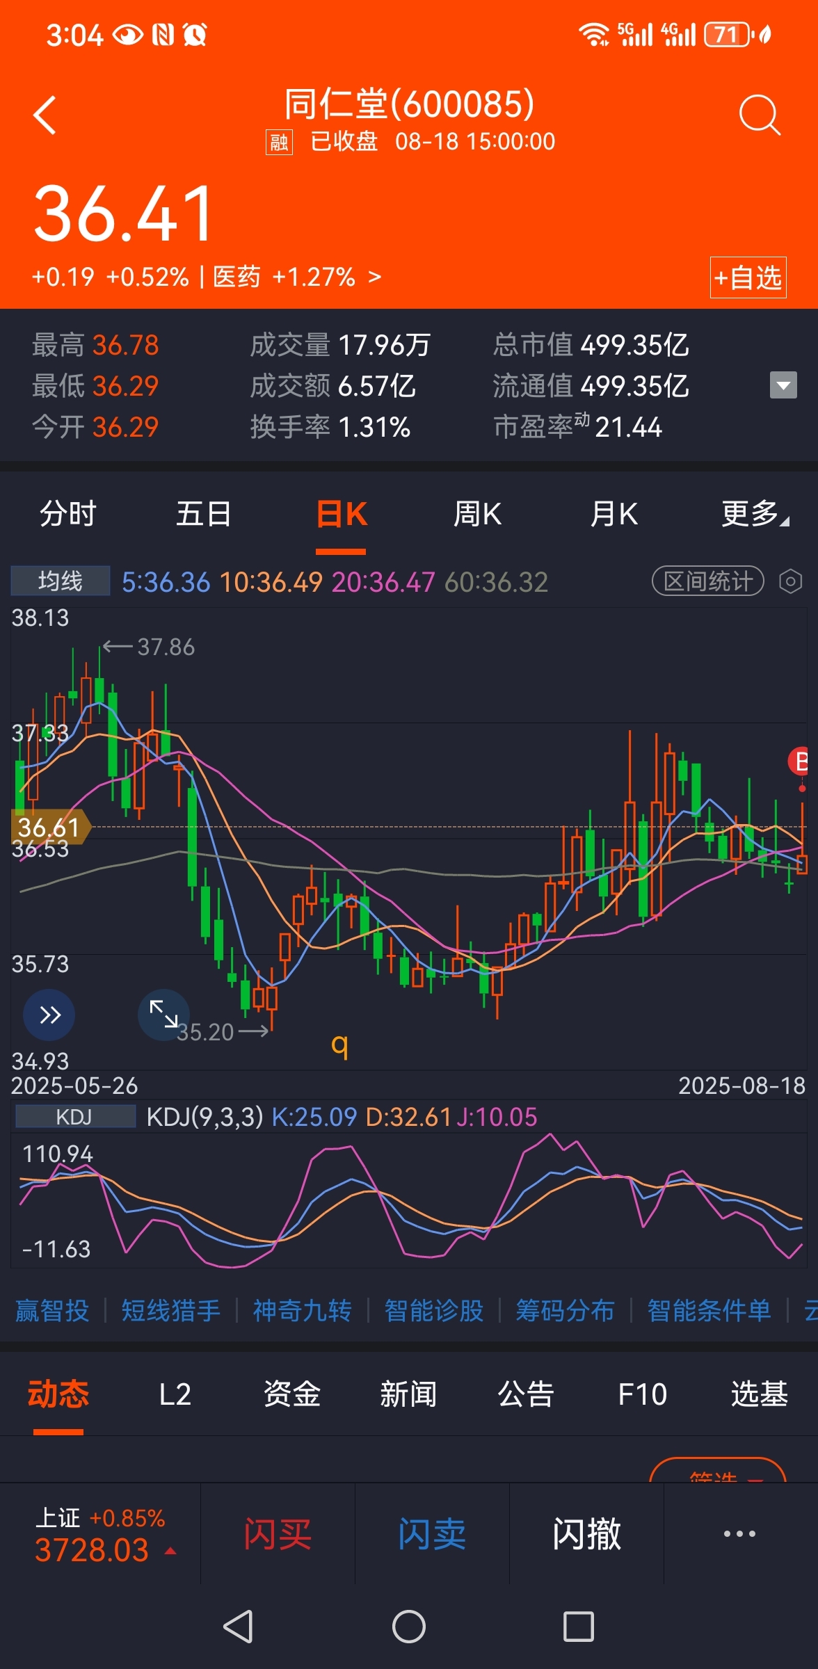
Task: Tap the double-arrow forward chart button
Action: [x=49, y=1015]
